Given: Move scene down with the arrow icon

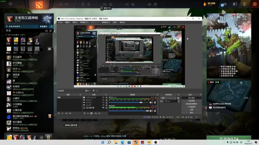Looking at the screenshot, I should 70,113.
